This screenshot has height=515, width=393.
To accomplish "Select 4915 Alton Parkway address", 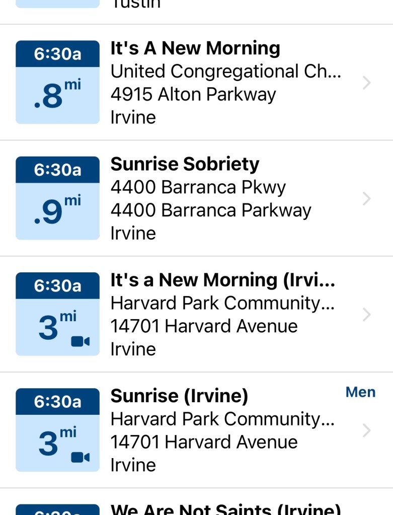I will 193,95.
